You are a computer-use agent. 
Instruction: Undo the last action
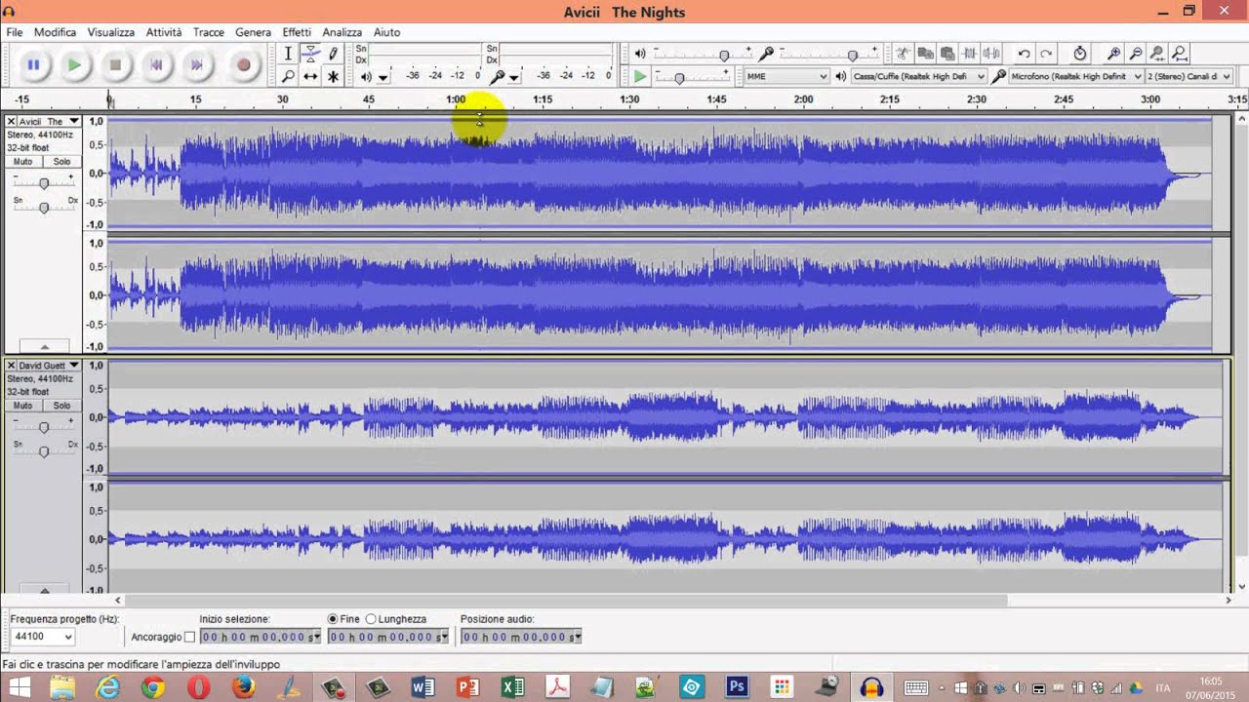(1024, 54)
